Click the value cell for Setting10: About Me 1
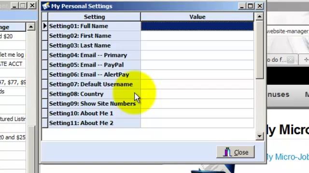309x173 pixels. click(197, 113)
